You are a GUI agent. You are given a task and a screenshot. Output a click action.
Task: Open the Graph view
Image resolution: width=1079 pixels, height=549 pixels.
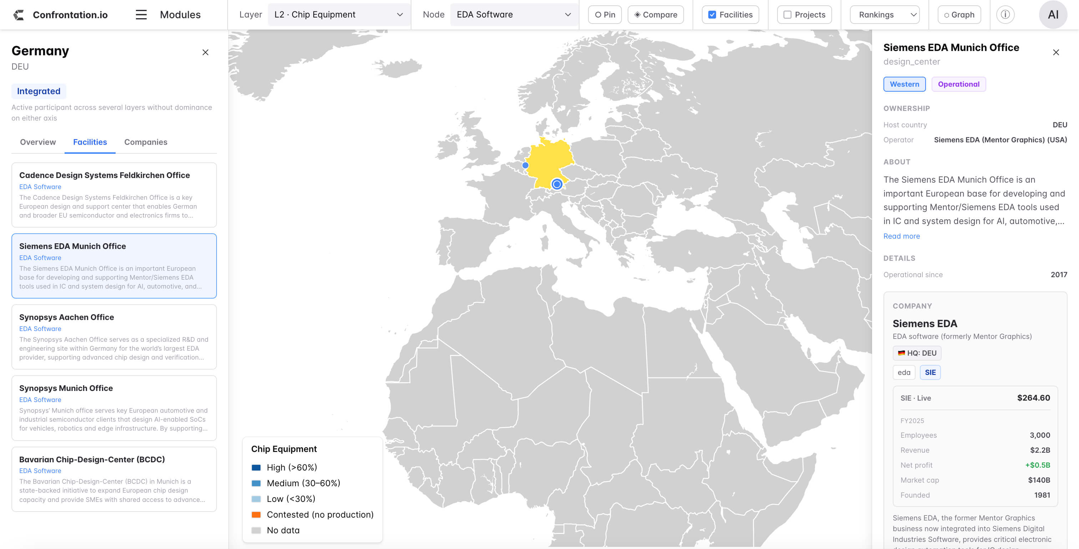[x=959, y=15]
